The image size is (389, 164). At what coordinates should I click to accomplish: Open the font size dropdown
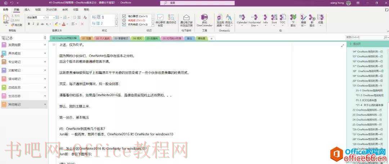(54, 18)
